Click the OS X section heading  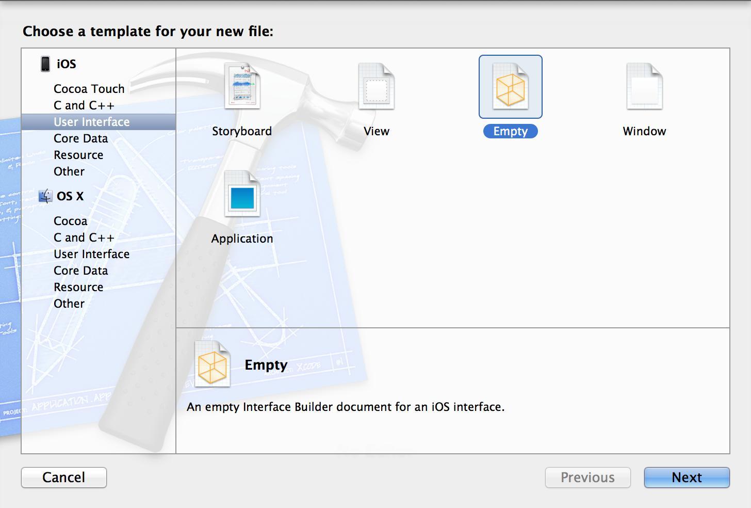coord(70,196)
